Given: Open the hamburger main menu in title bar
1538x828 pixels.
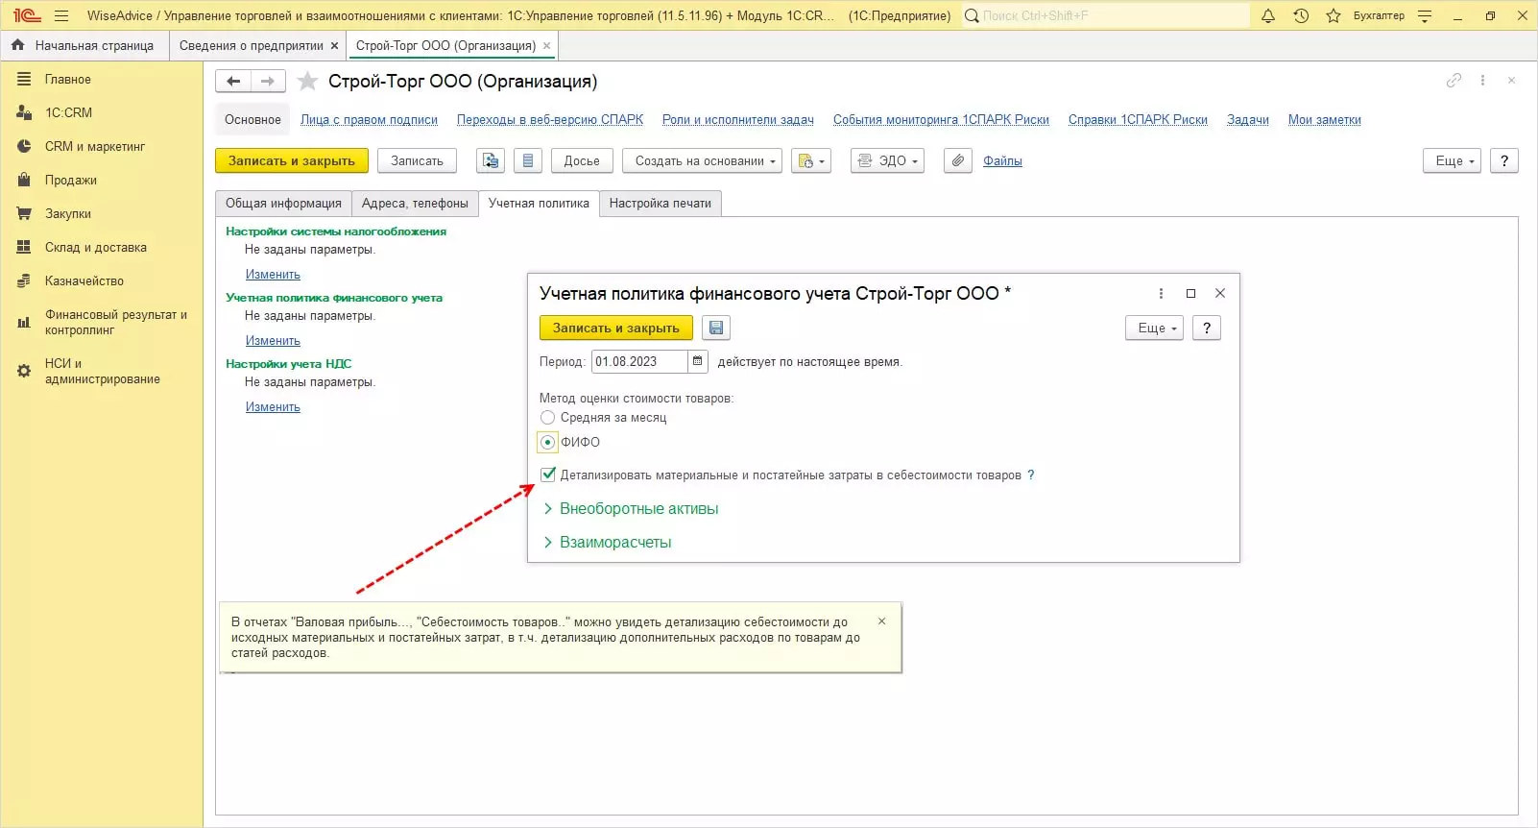Looking at the screenshot, I should pyautogui.click(x=61, y=15).
